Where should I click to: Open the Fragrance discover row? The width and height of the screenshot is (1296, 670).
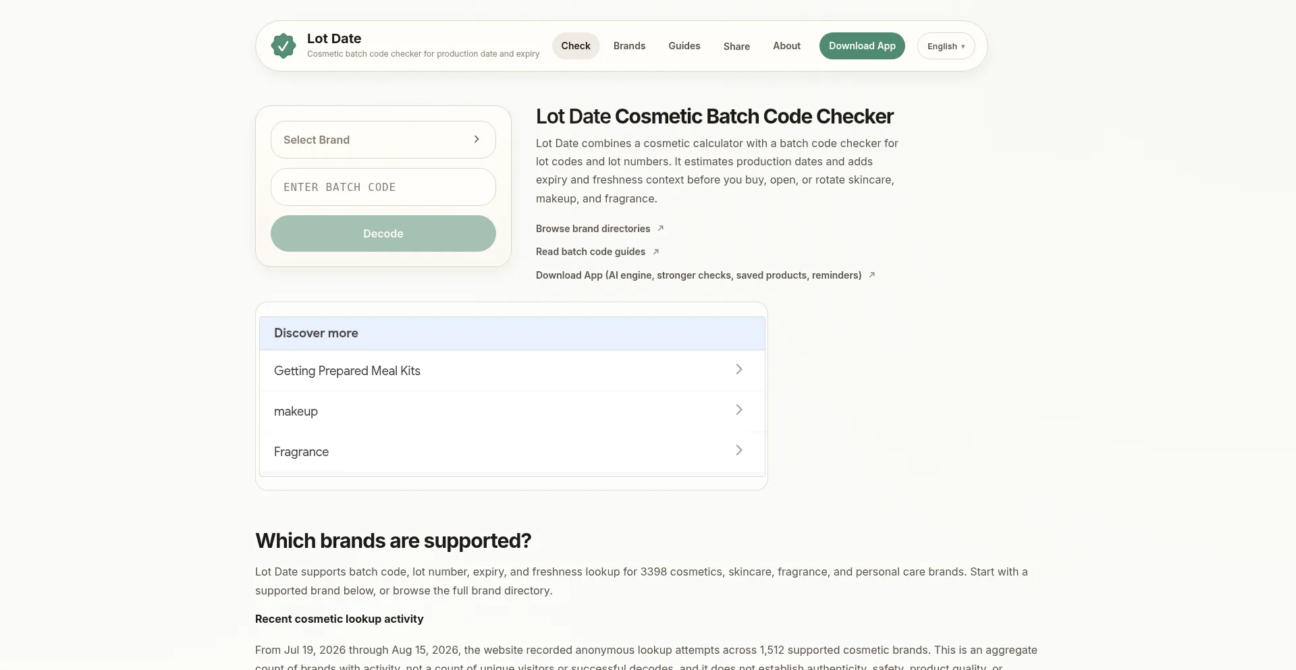(512, 451)
